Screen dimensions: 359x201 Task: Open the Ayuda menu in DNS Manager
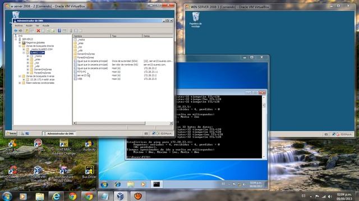tap(46, 26)
